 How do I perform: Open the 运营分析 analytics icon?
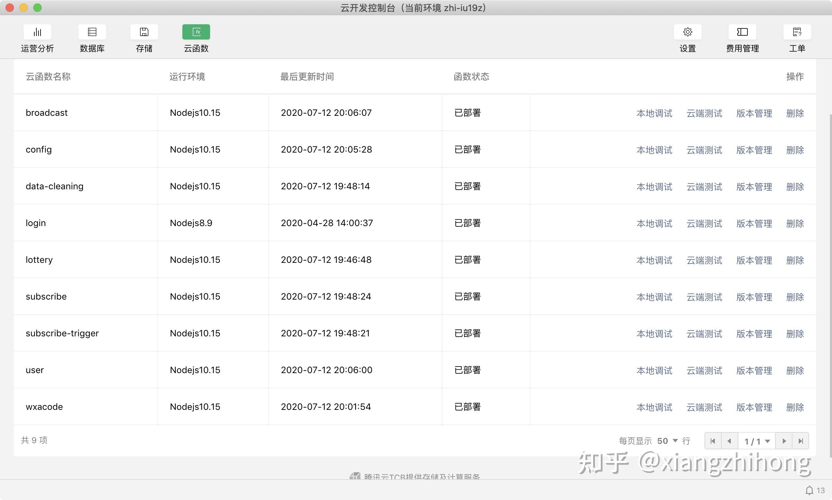tap(37, 32)
